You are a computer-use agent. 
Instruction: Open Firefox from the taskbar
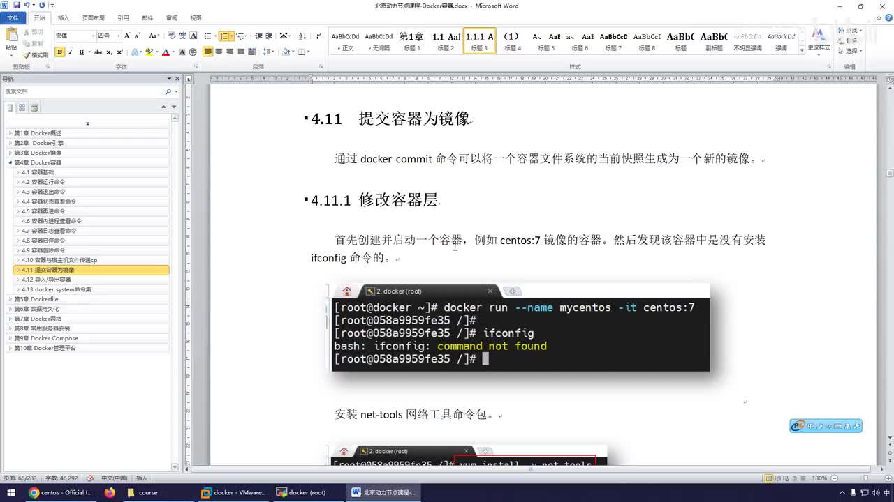click(110, 492)
